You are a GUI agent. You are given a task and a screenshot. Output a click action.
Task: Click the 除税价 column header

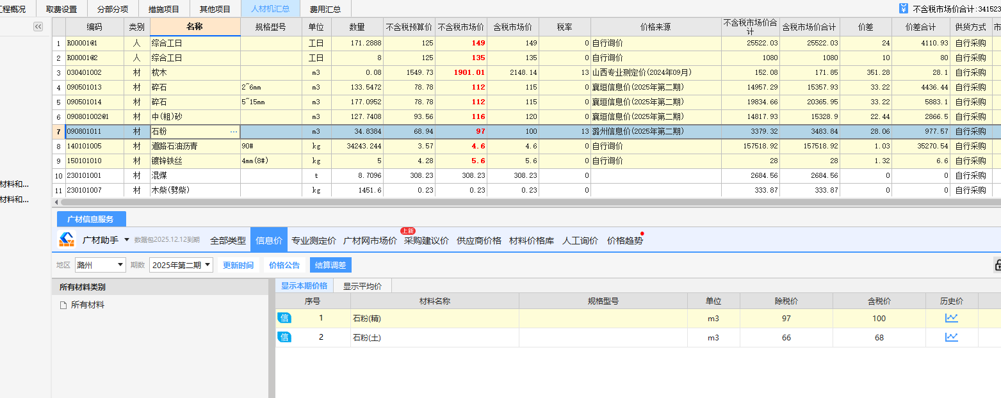786,301
